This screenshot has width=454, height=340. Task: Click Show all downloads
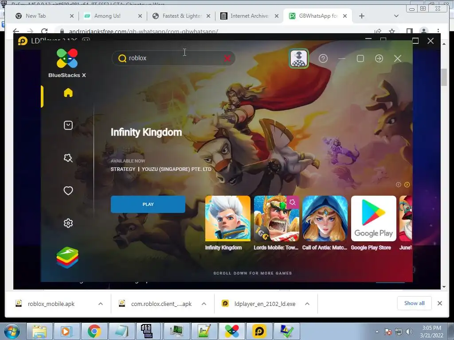(415, 303)
